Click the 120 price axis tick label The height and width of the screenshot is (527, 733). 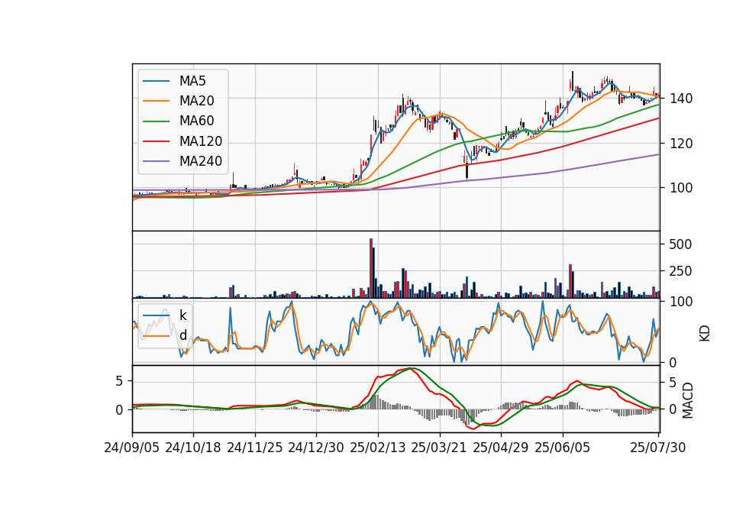click(681, 144)
